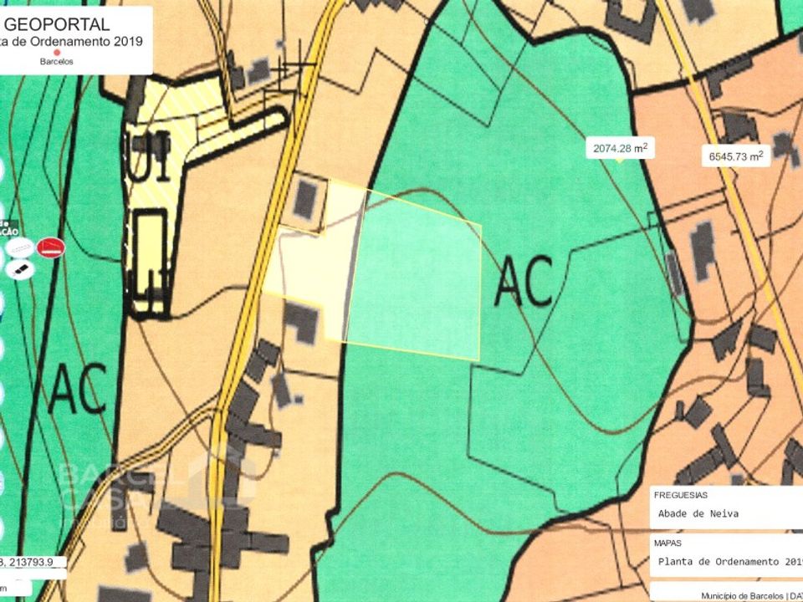Click the MAPAS heading label
803x602 pixels.
(x=667, y=543)
